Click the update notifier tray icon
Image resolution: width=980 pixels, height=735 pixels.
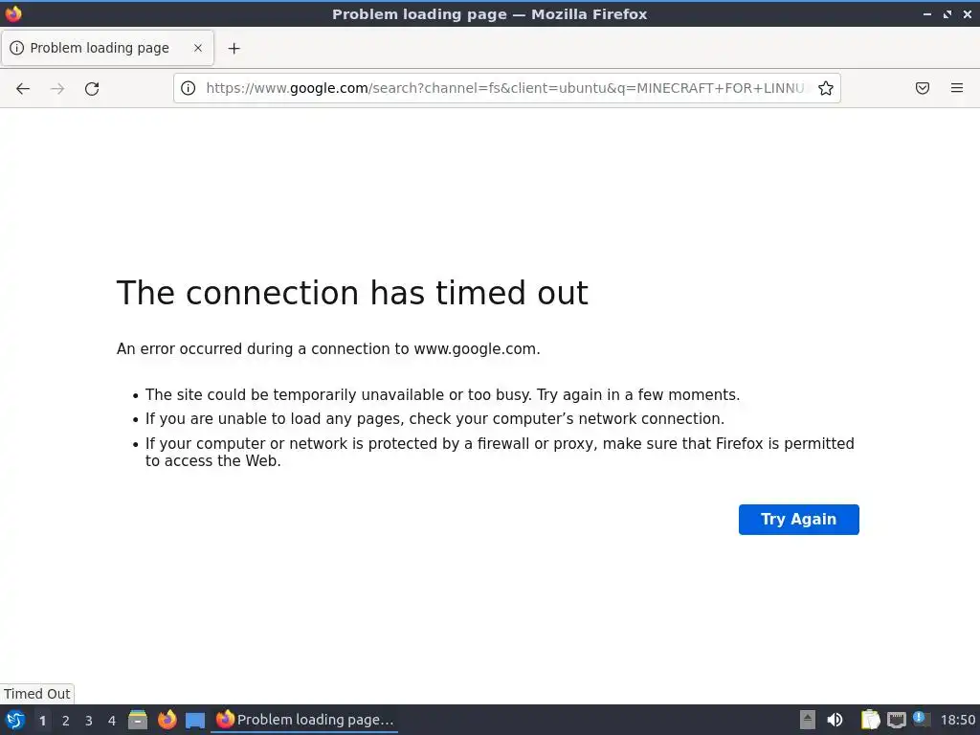[922, 719]
